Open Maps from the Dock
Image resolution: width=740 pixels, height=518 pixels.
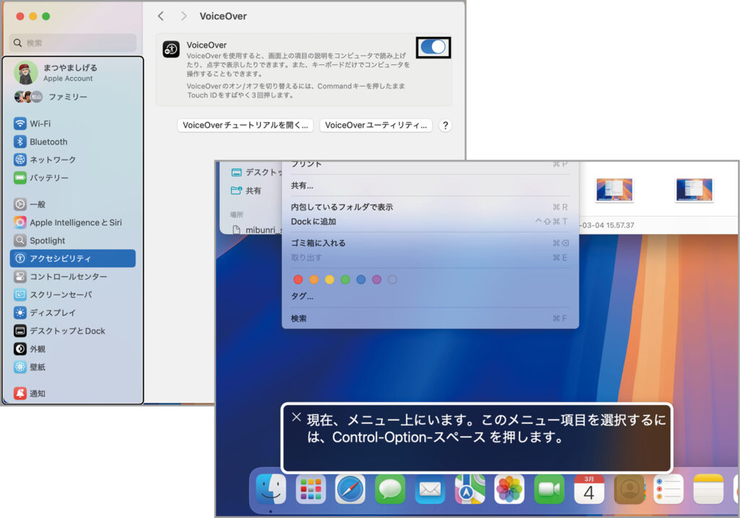[x=470, y=489]
